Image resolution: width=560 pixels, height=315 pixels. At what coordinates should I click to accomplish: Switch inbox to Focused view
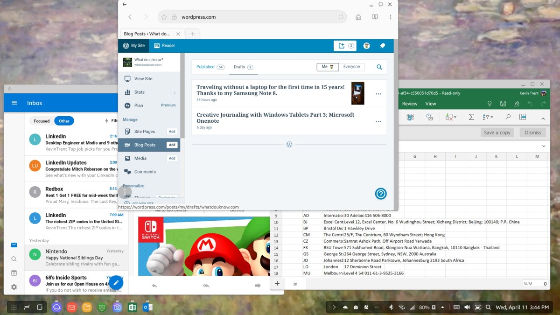(42, 121)
